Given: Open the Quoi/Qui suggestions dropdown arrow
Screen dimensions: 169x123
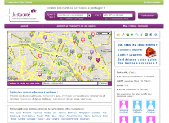Looking at the screenshot, I should coord(89,15).
